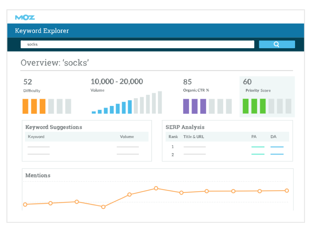The image size is (312, 232).
Task: Open the 'SERP Analysis' panel heading
Action: point(185,127)
